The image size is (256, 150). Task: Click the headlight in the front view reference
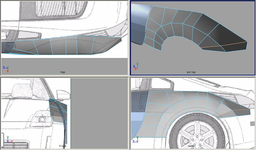pyautogui.click(x=41, y=119)
